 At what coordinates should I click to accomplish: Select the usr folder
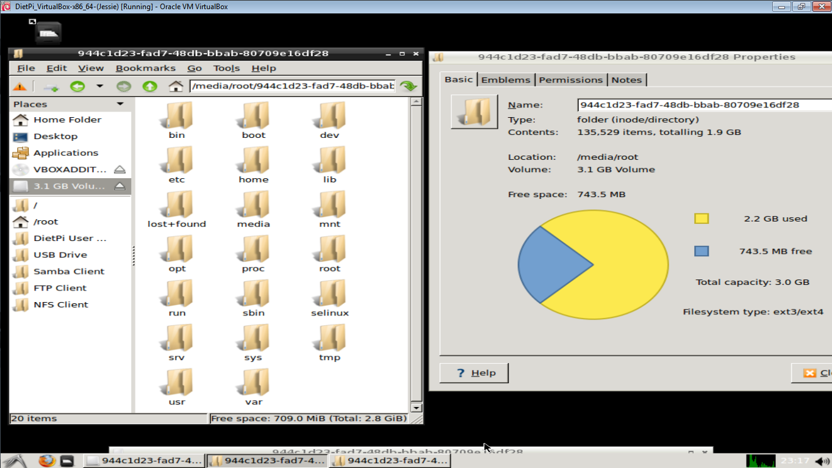(177, 387)
